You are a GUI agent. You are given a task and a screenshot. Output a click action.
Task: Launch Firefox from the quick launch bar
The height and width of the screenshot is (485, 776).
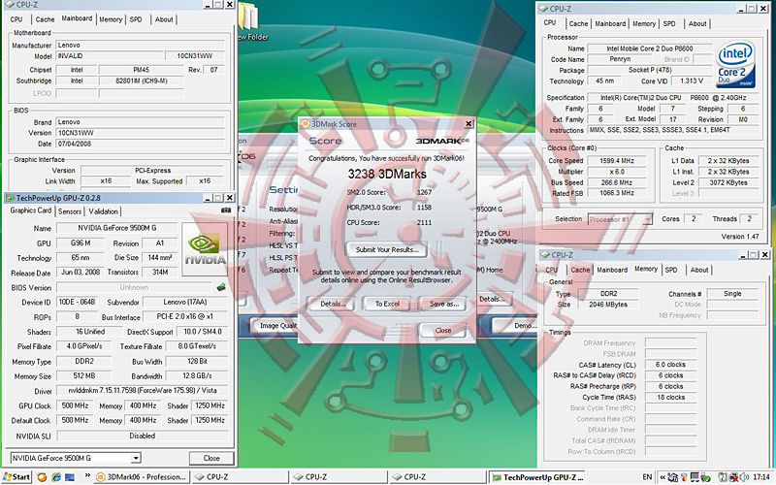tap(42, 477)
